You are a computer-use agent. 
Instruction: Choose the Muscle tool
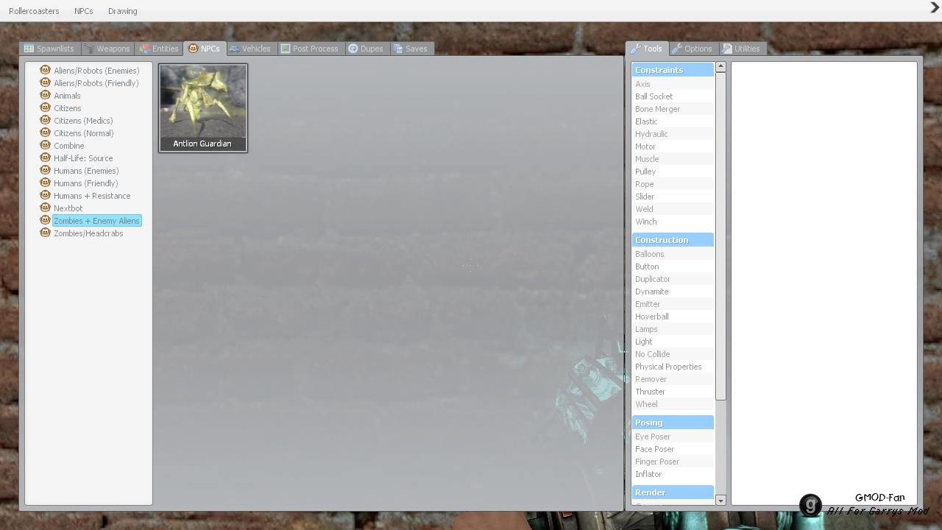(x=673, y=159)
